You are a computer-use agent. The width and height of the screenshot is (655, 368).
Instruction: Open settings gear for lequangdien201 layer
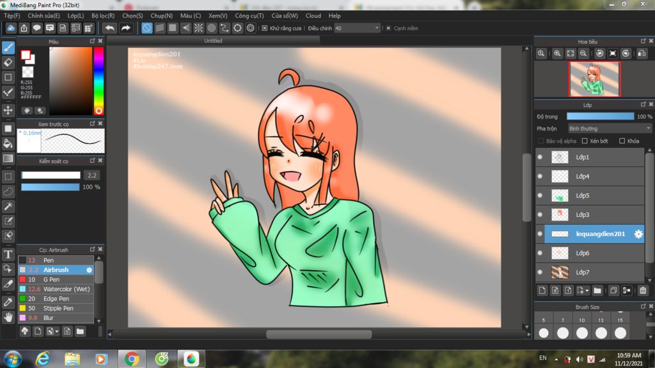click(x=638, y=234)
